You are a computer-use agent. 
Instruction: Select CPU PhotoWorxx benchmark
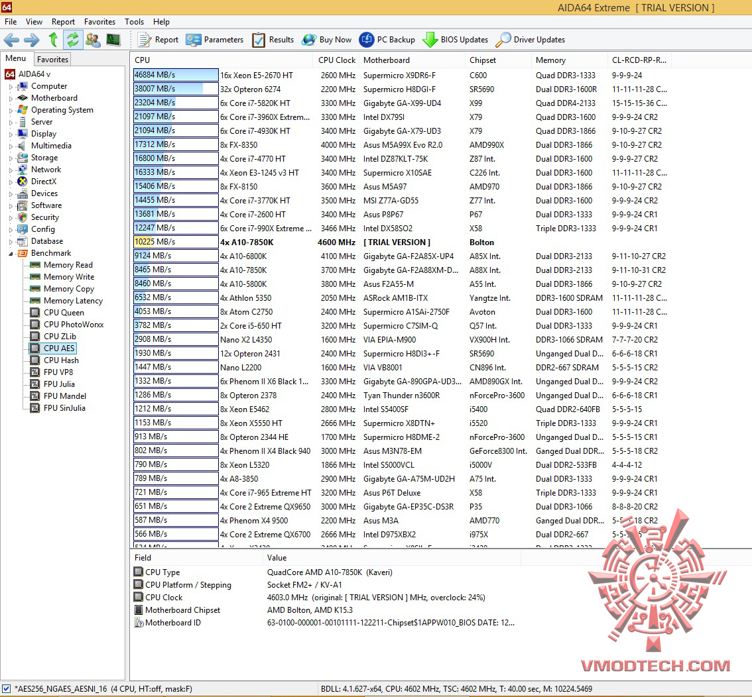[74, 324]
